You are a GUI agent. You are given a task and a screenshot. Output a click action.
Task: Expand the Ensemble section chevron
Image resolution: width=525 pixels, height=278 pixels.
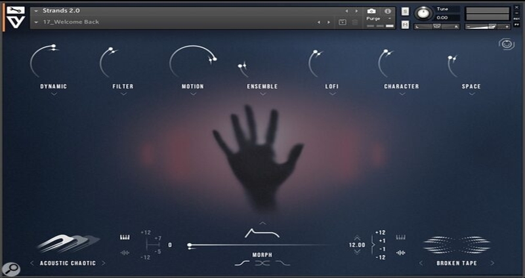[x=263, y=94]
